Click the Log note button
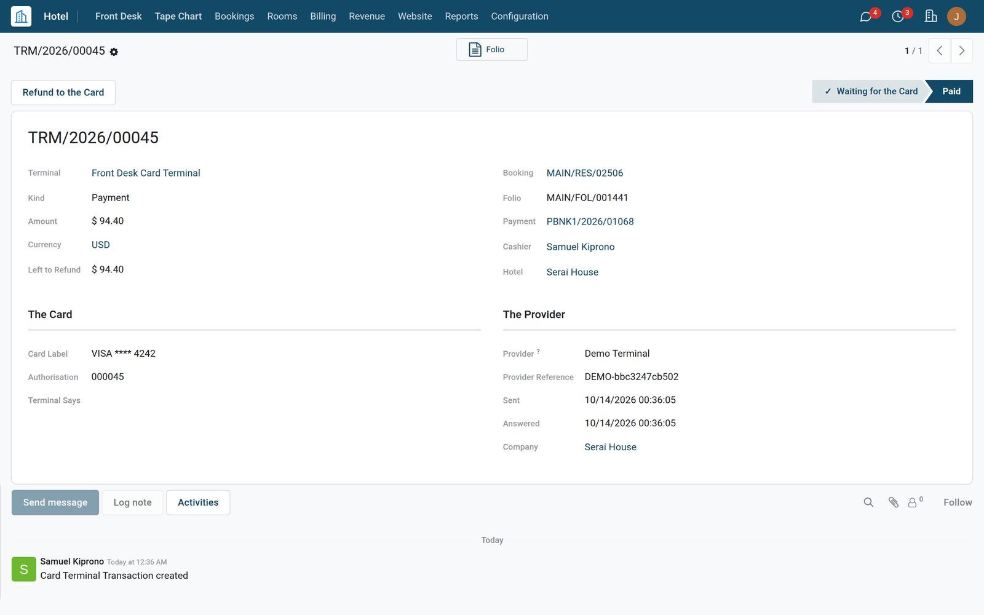Image resolution: width=984 pixels, height=615 pixels. click(132, 502)
